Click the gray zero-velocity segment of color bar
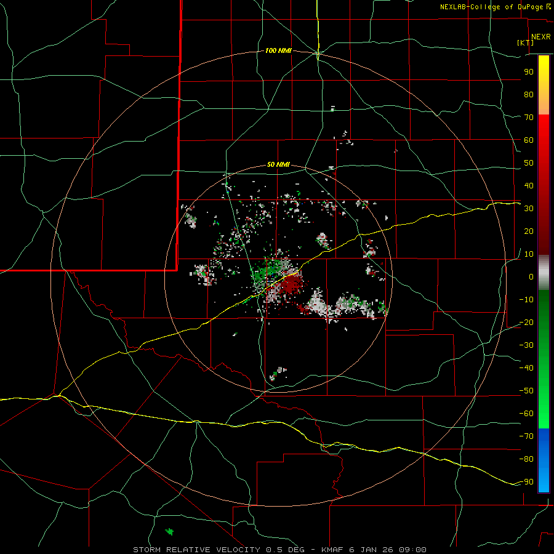 point(544,273)
